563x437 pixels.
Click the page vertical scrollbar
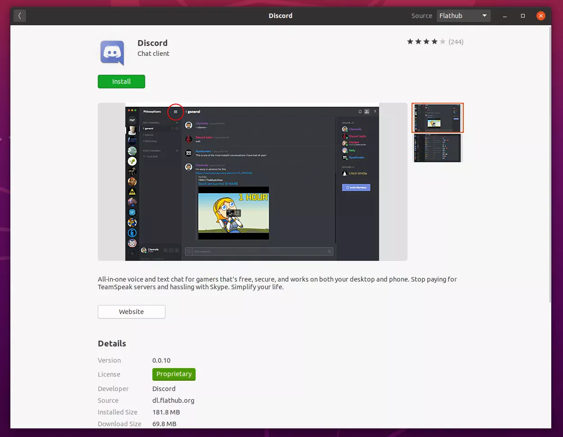[549, 164]
